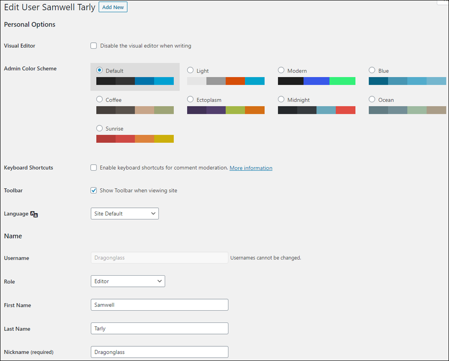The height and width of the screenshot is (361, 449).
Task: Choose the Light admin color scheme
Action: coord(190,70)
